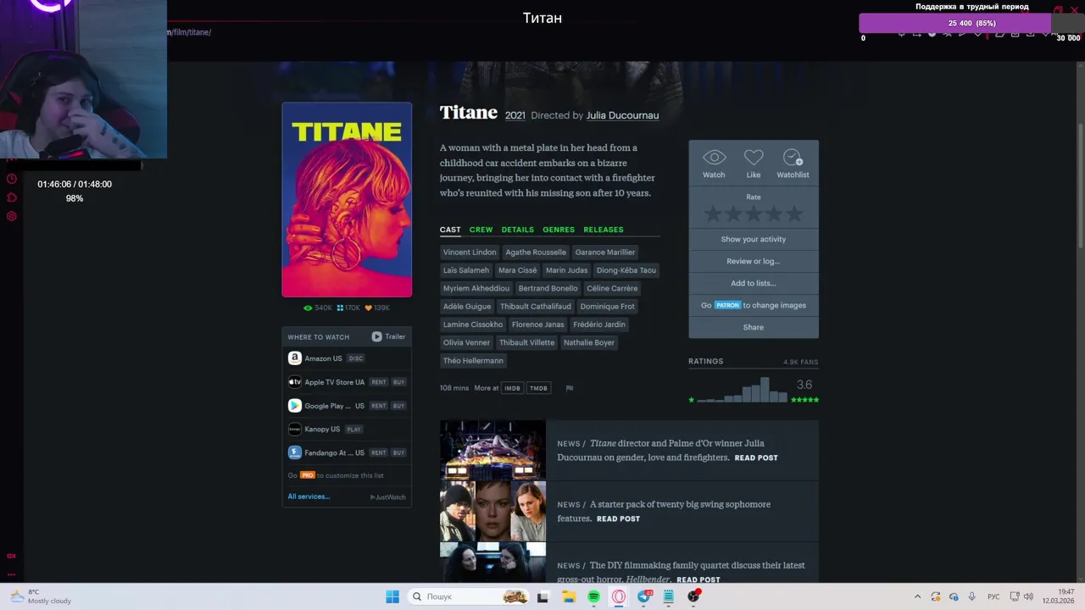Open the Google Play service icon
The width and height of the screenshot is (1085, 610).
click(x=294, y=406)
